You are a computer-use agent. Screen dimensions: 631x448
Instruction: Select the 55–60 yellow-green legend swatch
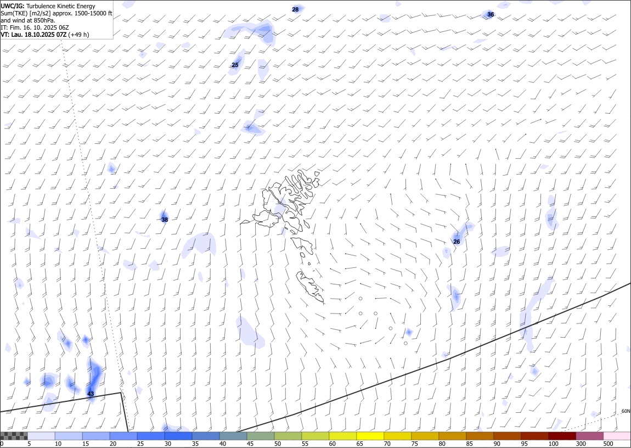point(315,436)
